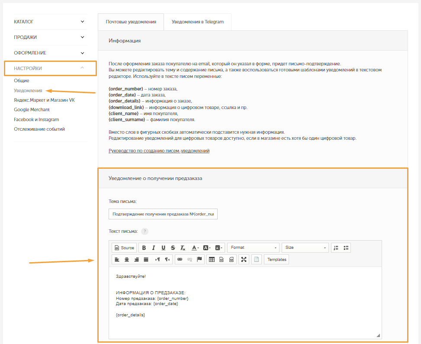Open Facebook и Instagram settings
Screen dimensions: 421x344
point(36,119)
